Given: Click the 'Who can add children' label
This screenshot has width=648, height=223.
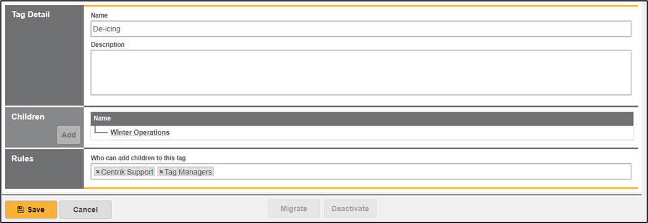Looking at the screenshot, I should [x=143, y=158].
